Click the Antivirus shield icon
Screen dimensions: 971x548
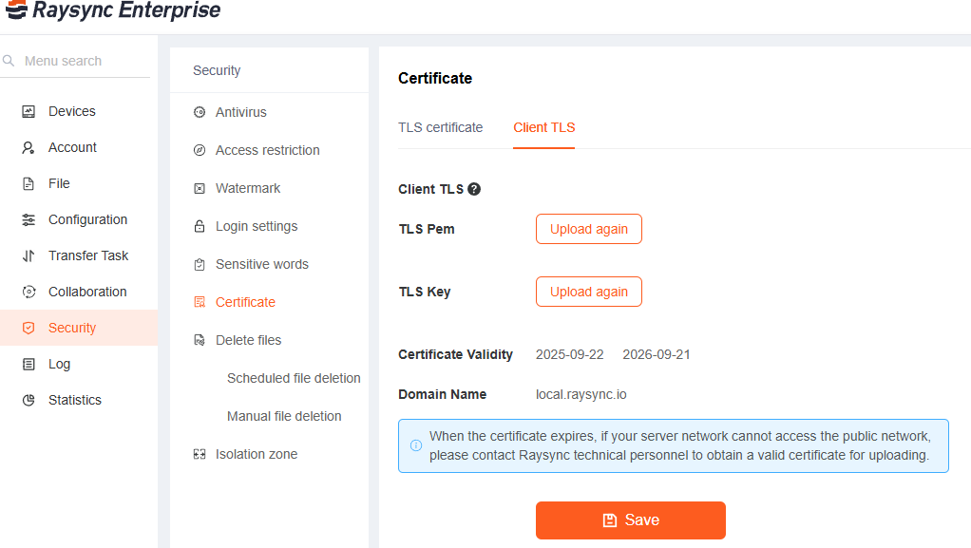click(x=199, y=112)
